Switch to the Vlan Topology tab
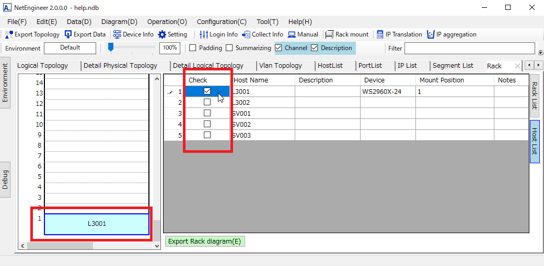Screen dimensions: 544x266 281,66
